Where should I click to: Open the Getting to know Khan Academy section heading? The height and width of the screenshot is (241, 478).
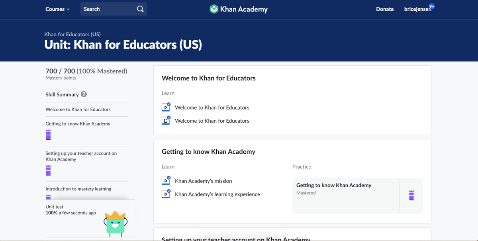pyautogui.click(x=209, y=151)
